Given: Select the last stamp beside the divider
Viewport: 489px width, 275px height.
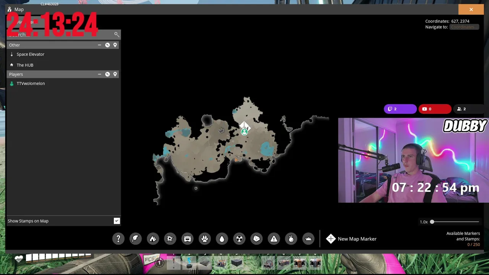Looking at the screenshot, I should [x=308, y=239].
